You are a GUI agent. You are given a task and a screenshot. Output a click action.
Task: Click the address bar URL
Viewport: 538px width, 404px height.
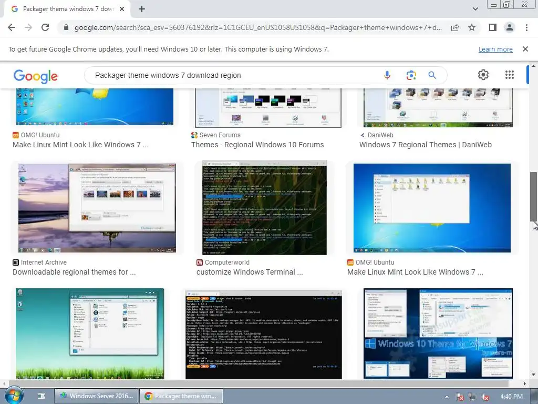pyautogui.click(x=258, y=27)
